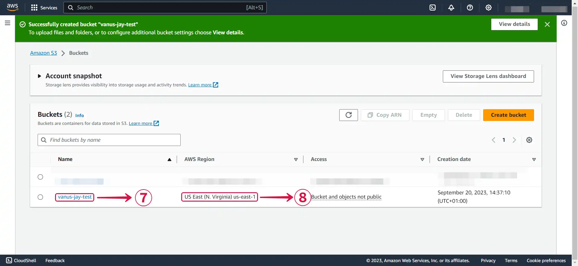Screen dimensions: 578x266
Task: Sort by AWS Region column arrow
Action: click(x=296, y=159)
